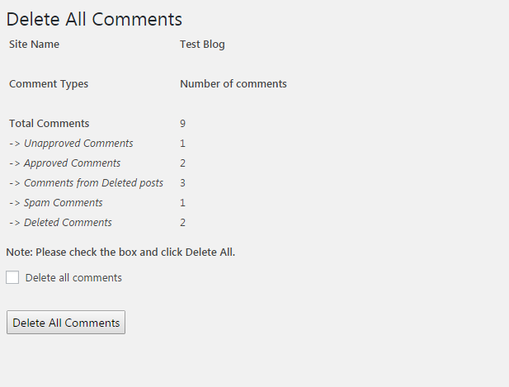Image resolution: width=509 pixels, height=387 pixels.
Task: Select the Delete All Comments page heading
Action: [x=94, y=19]
